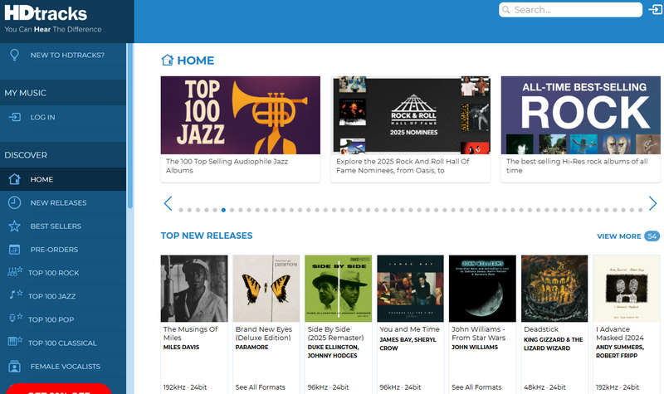Click You and Me Time album title
664x394 pixels.
(x=409, y=329)
